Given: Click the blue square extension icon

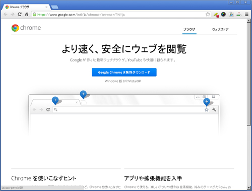Looking at the screenshot, I should [x=231, y=15].
